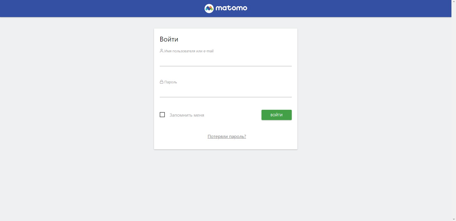Focus the Имя пользователя или e-mail field

click(x=226, y=61)
